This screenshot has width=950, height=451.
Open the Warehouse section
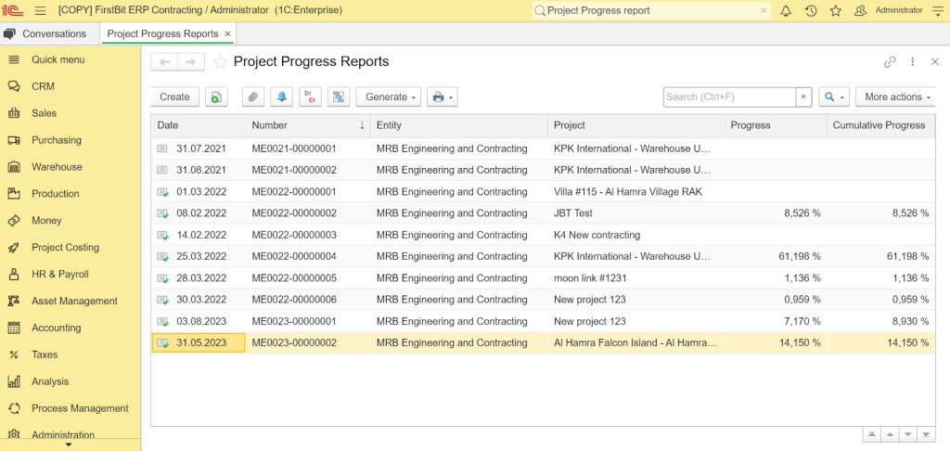[x=71, y=167]
